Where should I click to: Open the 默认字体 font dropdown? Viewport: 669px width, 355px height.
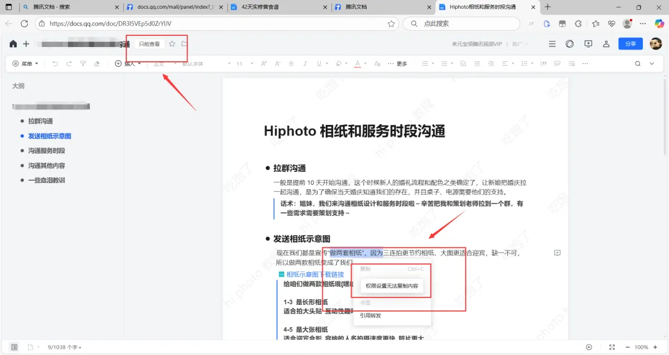coord(206,64)
